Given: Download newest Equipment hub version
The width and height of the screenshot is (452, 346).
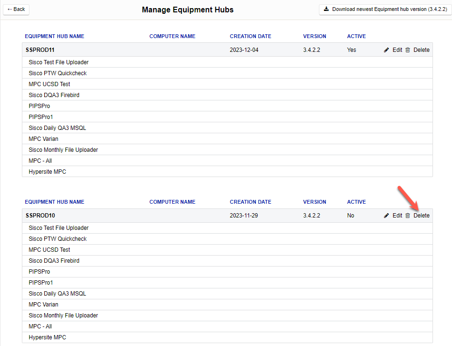Looking at the screenshot, I should [385, 9].
